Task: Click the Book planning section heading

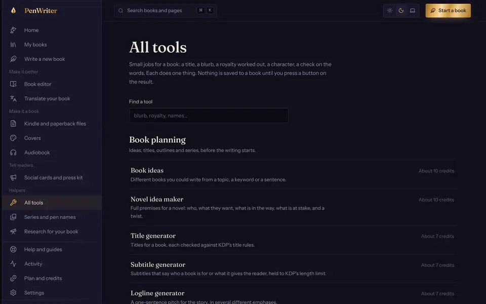Action: [157, 140]
